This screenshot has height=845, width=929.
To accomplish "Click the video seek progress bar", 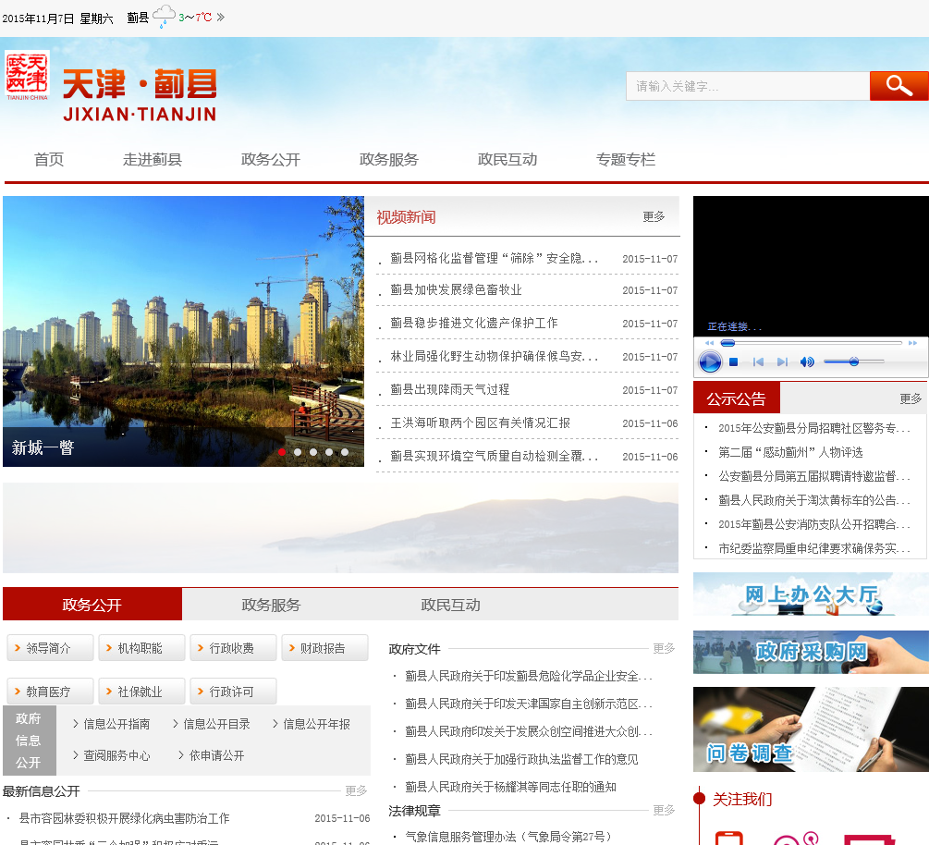I will (811, 343).
